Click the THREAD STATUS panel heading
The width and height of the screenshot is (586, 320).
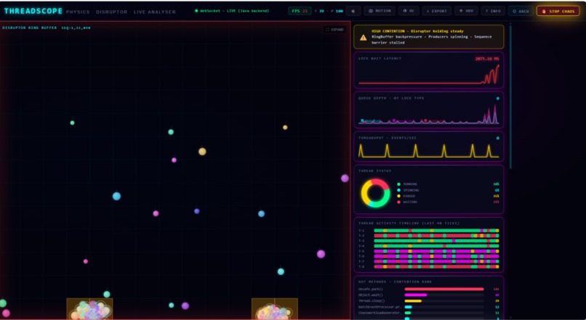(375, 171)
